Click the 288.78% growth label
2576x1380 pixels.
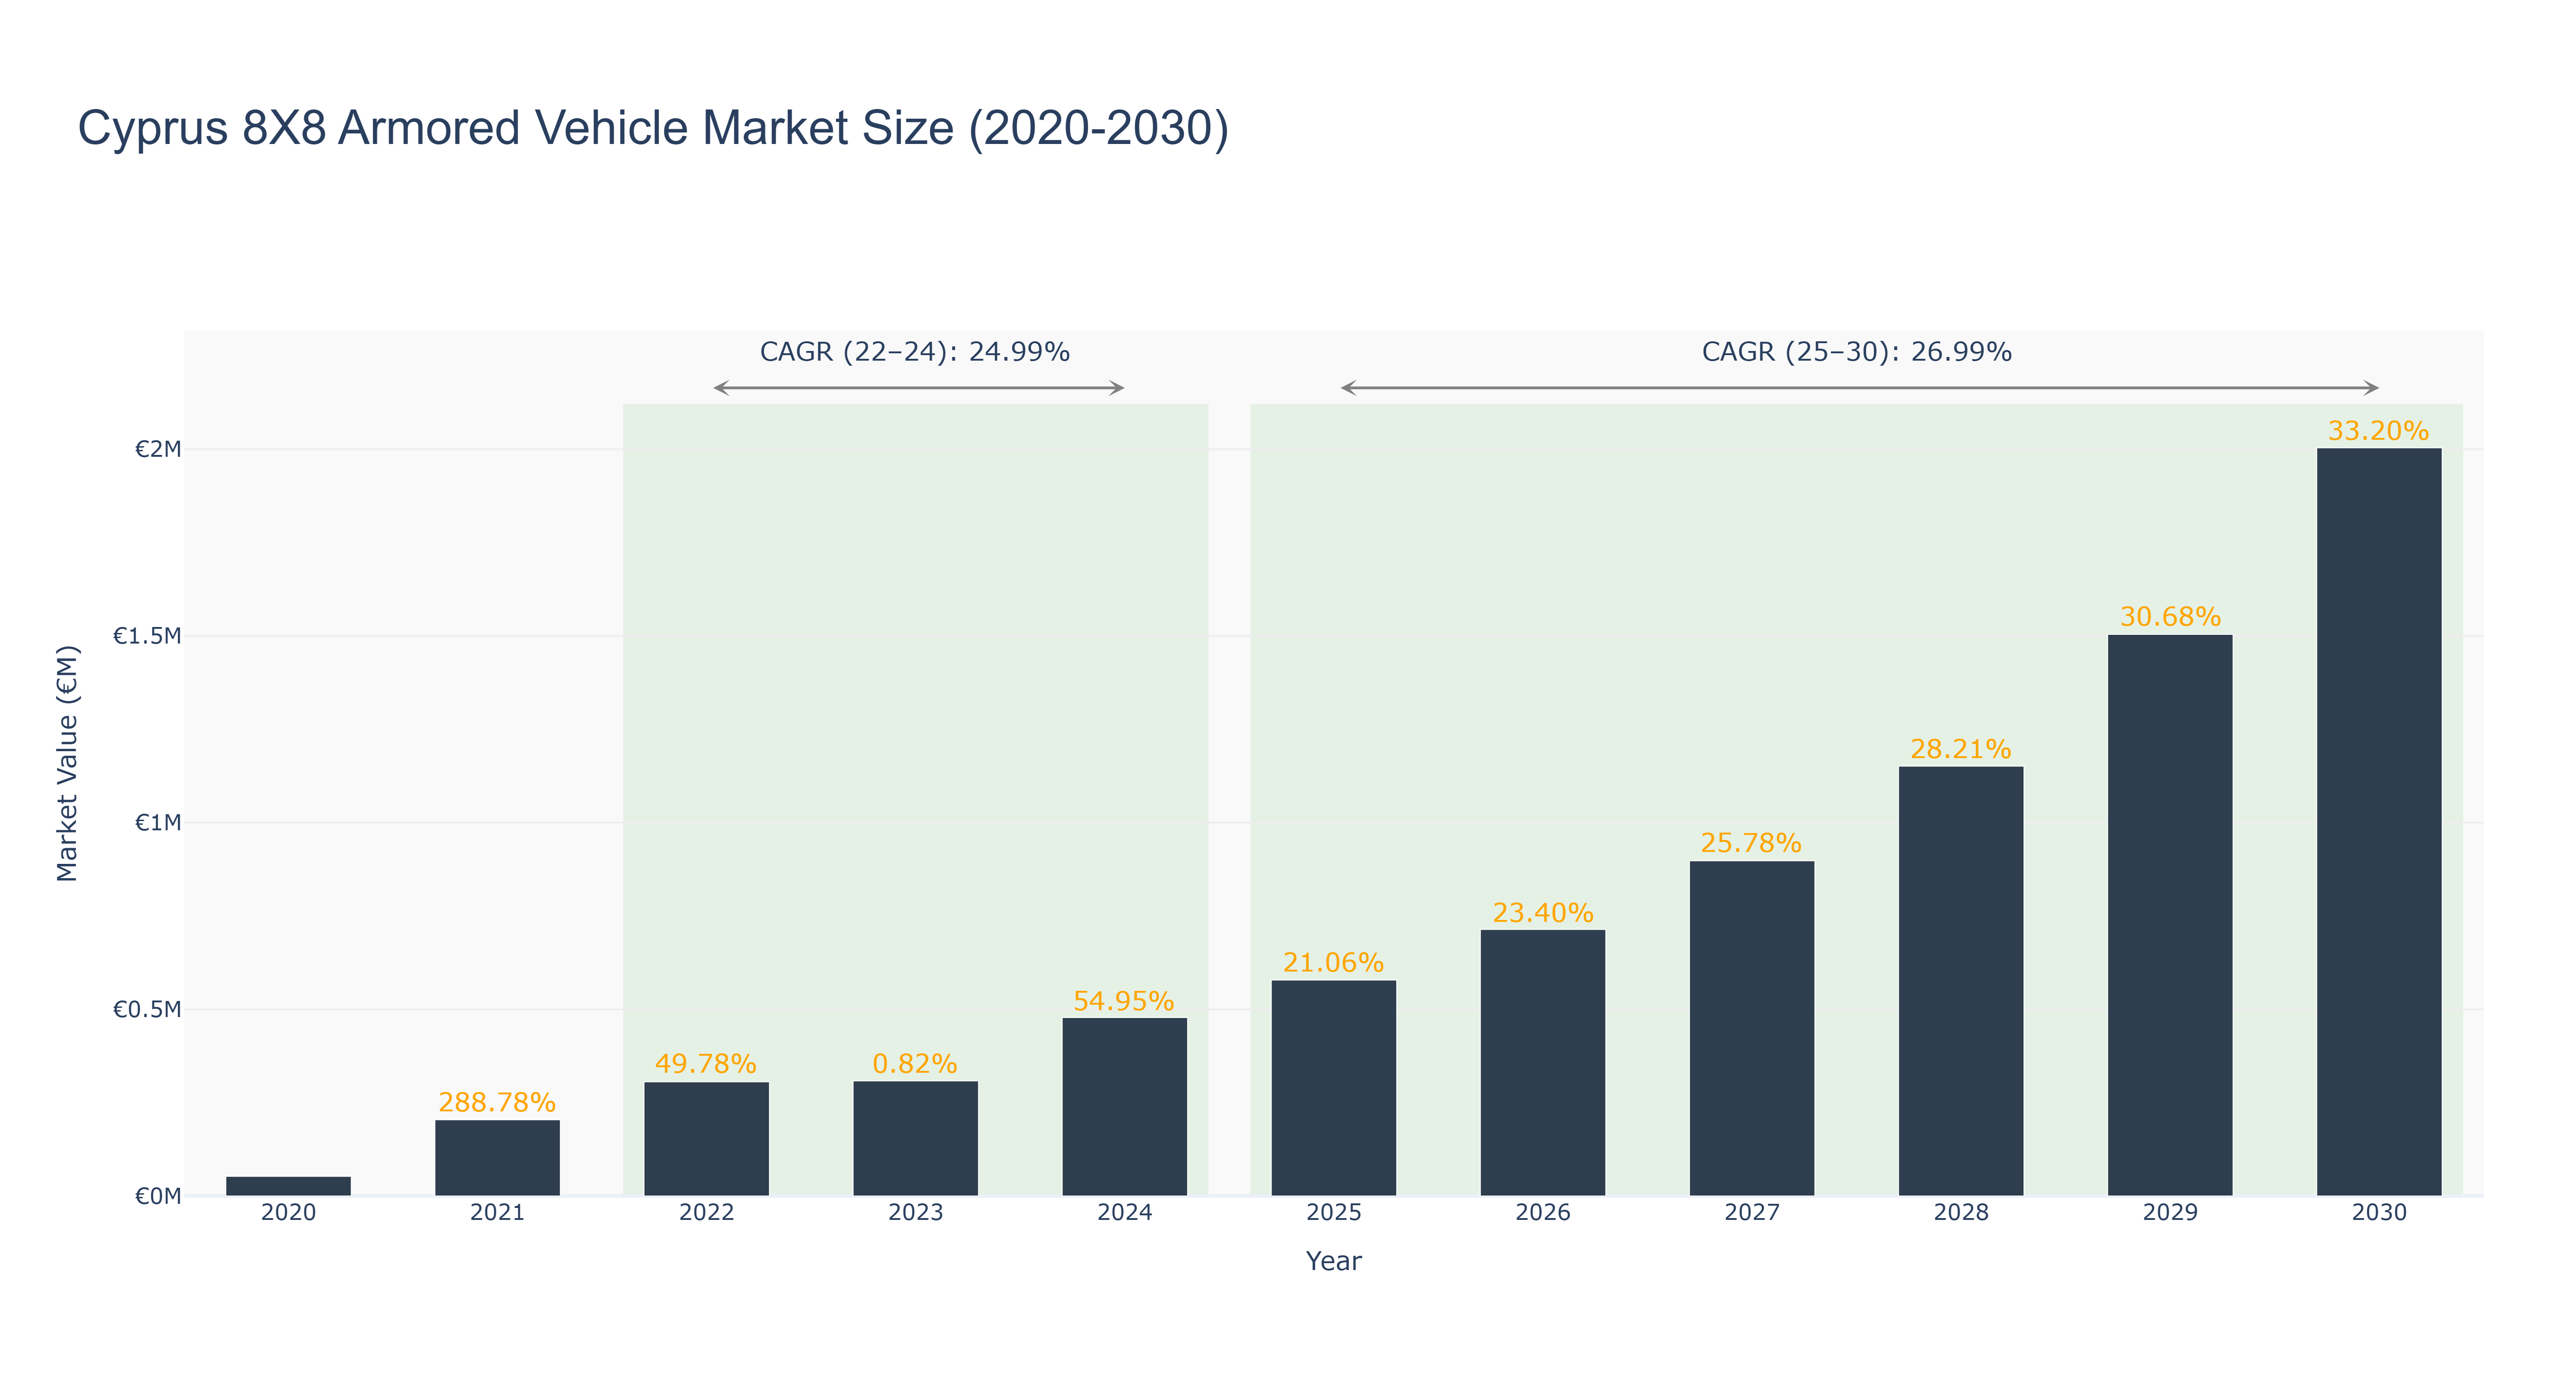tap(497, 1102)
